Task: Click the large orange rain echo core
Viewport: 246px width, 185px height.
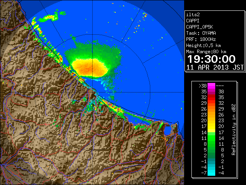Action: click(x=90, y=68)
